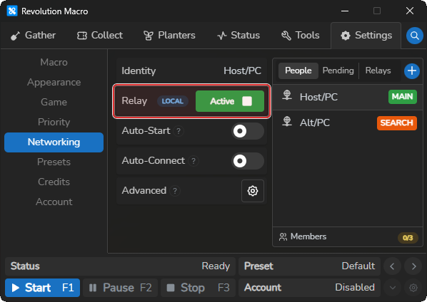Open the Presets settings section
This screenshot has width=427, height=302.
click(x=54, y=162)
